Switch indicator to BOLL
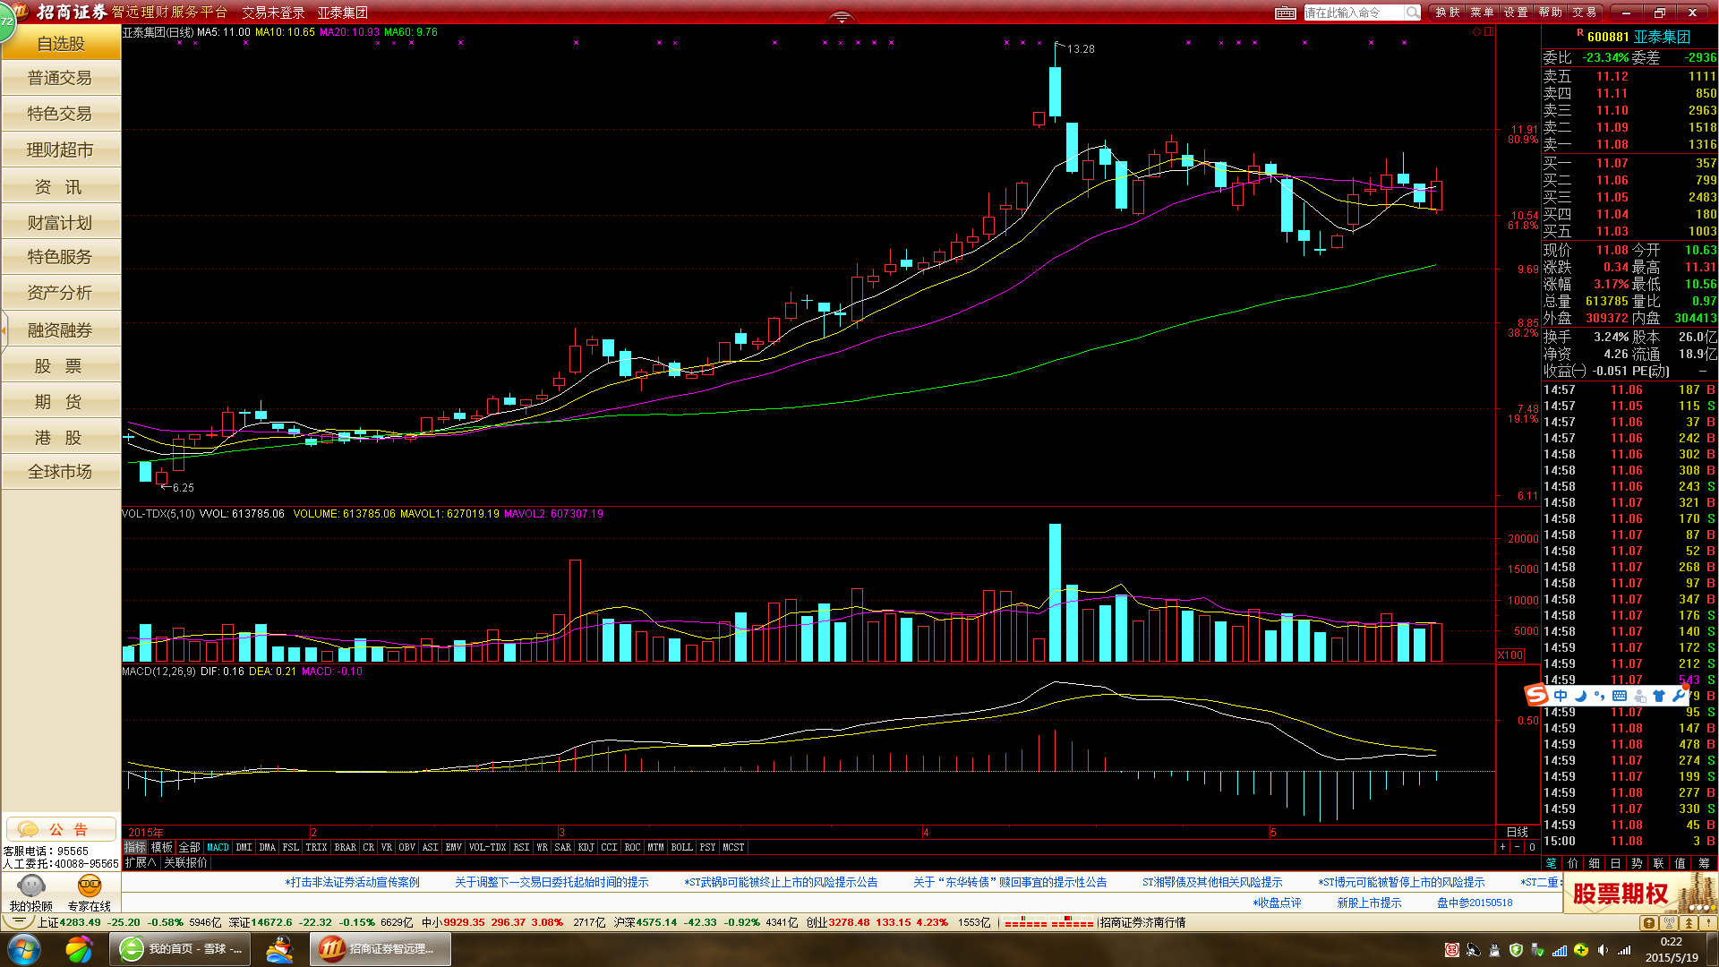The width and height of the screenshot is (1719, 967). point(682,847)
